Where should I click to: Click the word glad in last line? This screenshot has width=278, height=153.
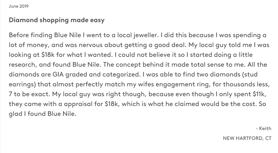pos(15,114)
